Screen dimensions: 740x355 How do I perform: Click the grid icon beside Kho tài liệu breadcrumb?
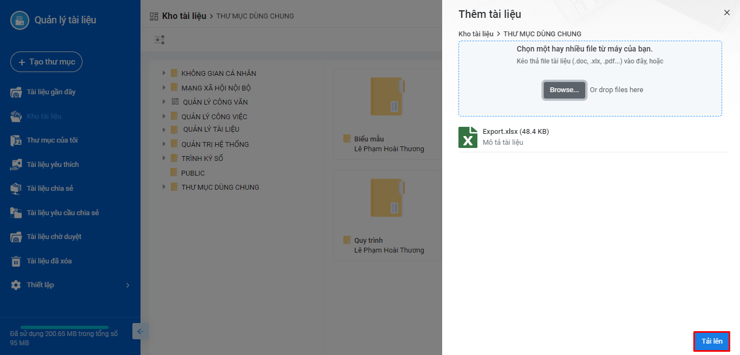[154, 16]
